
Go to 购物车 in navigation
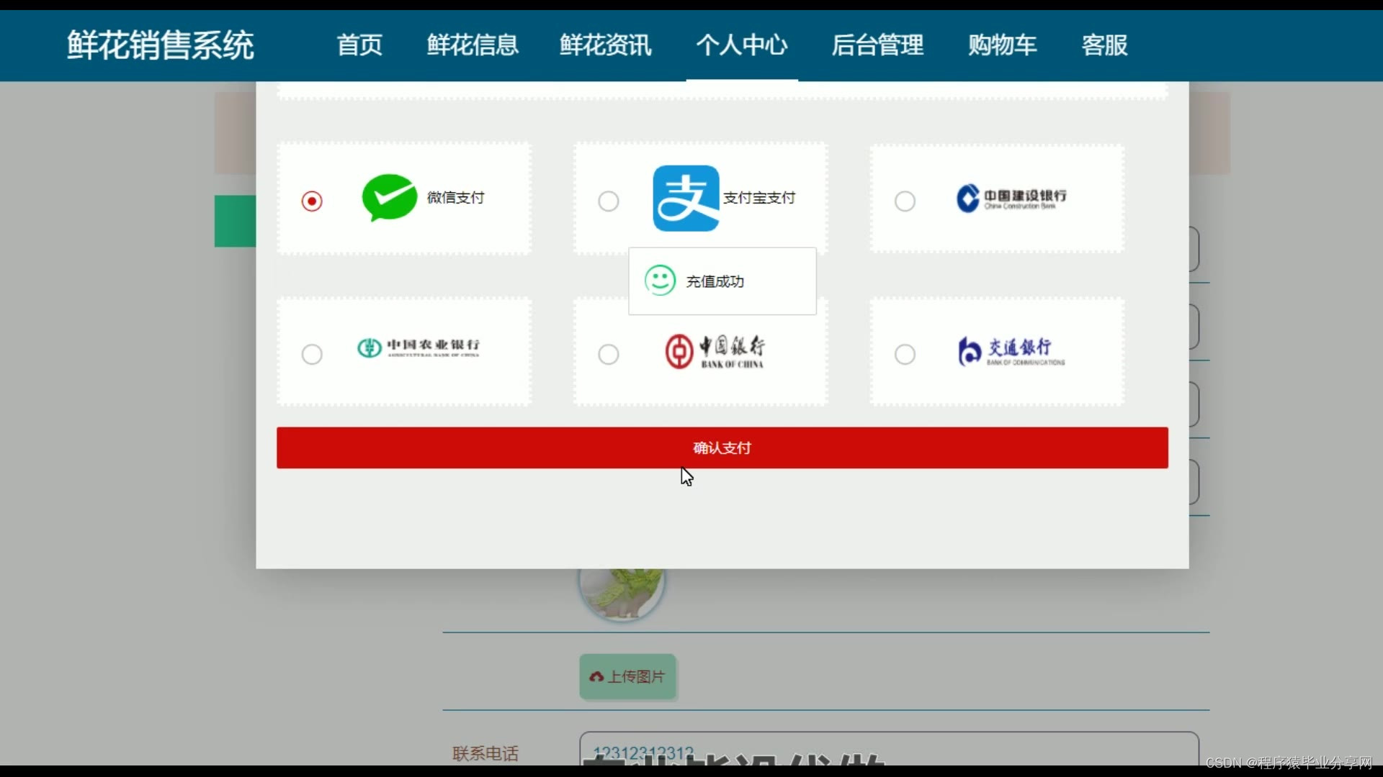point(1002,45)
